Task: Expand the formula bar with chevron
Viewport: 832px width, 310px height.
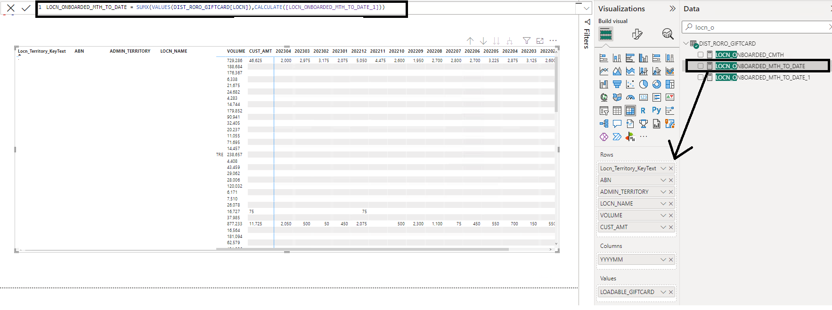Action: 587,8
